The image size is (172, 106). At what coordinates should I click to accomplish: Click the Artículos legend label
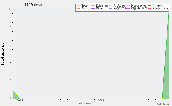tap(119, 5)
